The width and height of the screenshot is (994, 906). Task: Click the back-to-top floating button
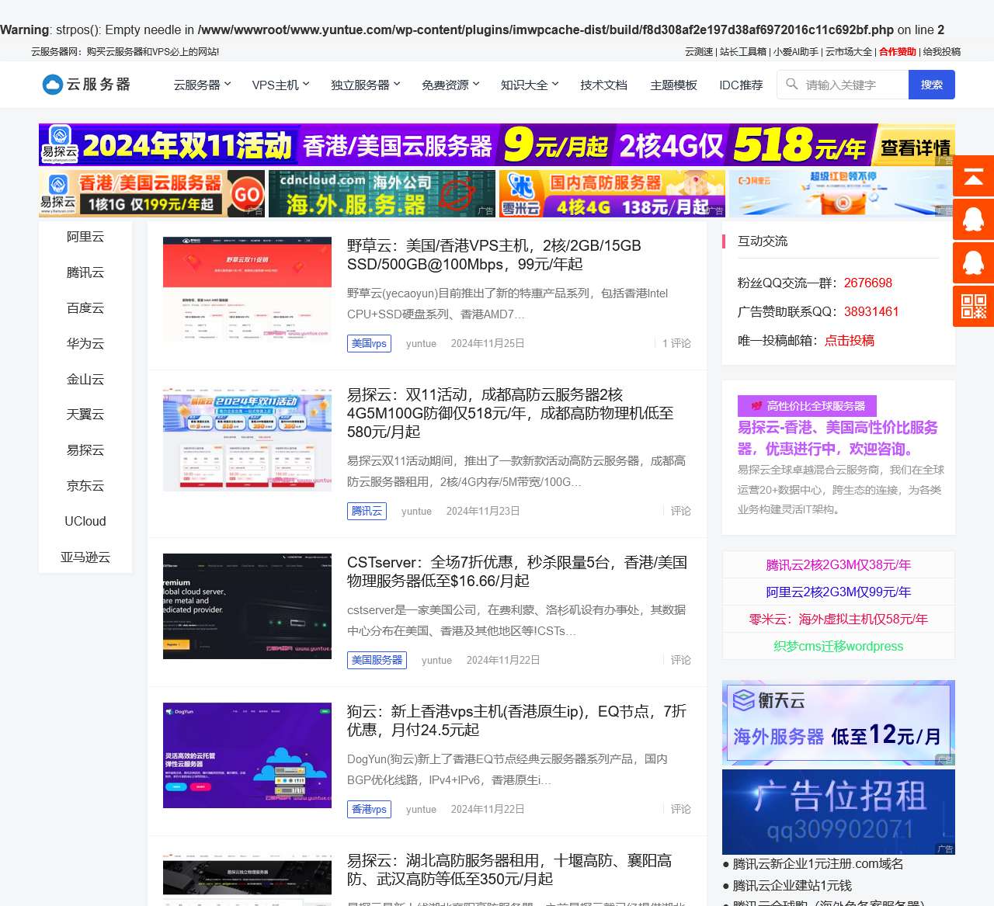[974, 176]
